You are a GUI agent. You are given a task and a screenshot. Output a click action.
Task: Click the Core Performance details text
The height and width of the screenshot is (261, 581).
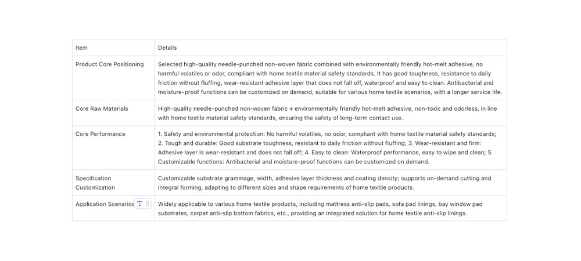pos(329,148)
